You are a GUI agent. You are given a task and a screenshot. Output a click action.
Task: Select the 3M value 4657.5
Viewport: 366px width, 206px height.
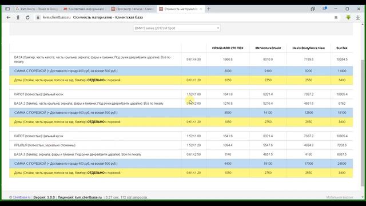point(268,154)
